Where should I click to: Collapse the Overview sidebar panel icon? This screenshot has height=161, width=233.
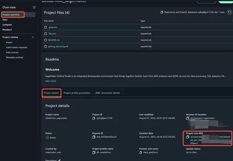34,7
